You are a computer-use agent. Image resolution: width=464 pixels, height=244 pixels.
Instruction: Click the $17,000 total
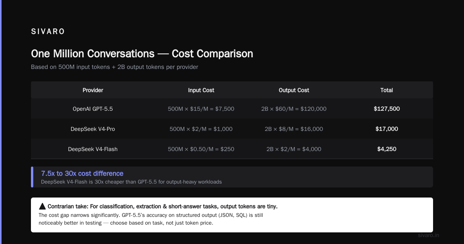pos(387,129)
